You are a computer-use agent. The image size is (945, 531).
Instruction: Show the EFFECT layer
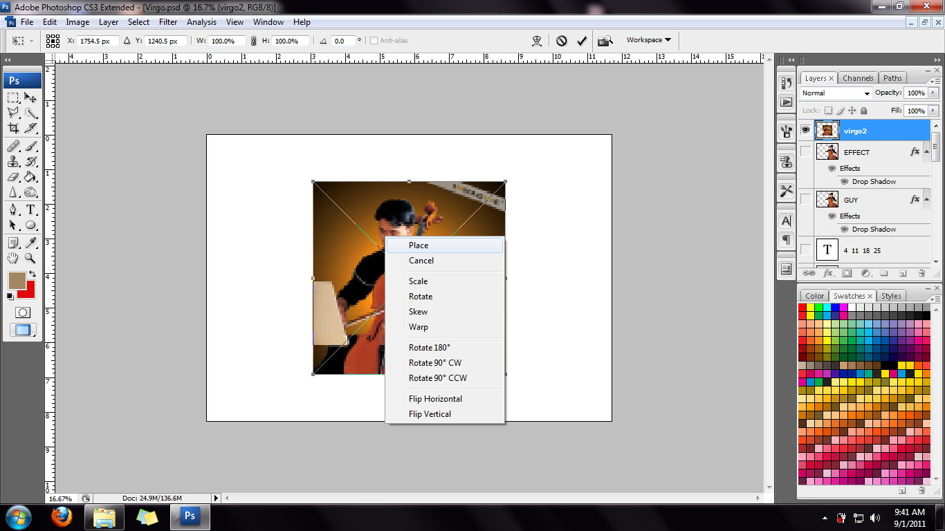pos(805,151)
